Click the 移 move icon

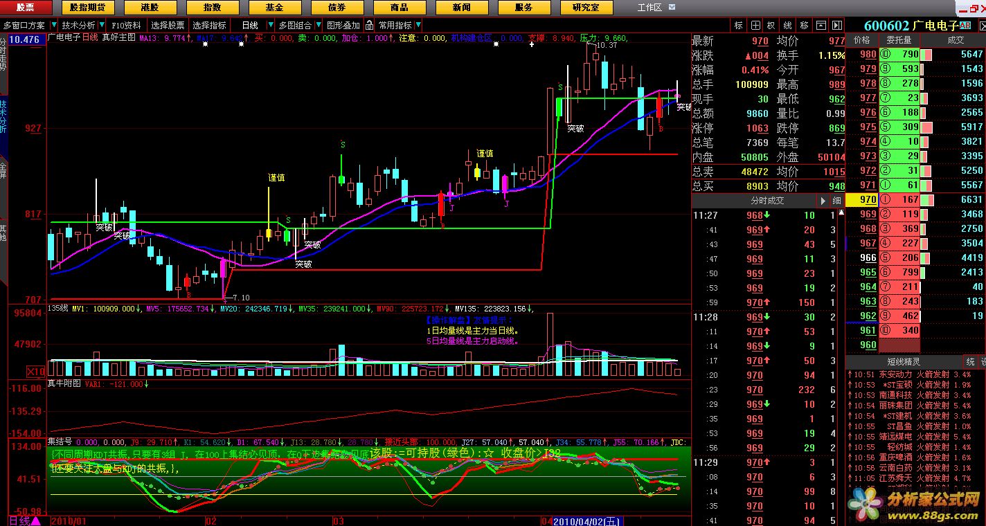(804, 26)
